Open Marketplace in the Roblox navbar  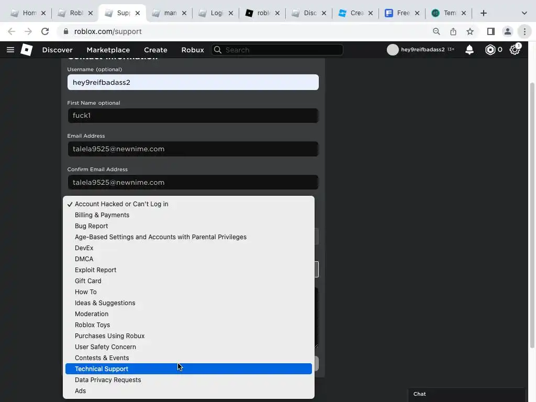point(108,50)
